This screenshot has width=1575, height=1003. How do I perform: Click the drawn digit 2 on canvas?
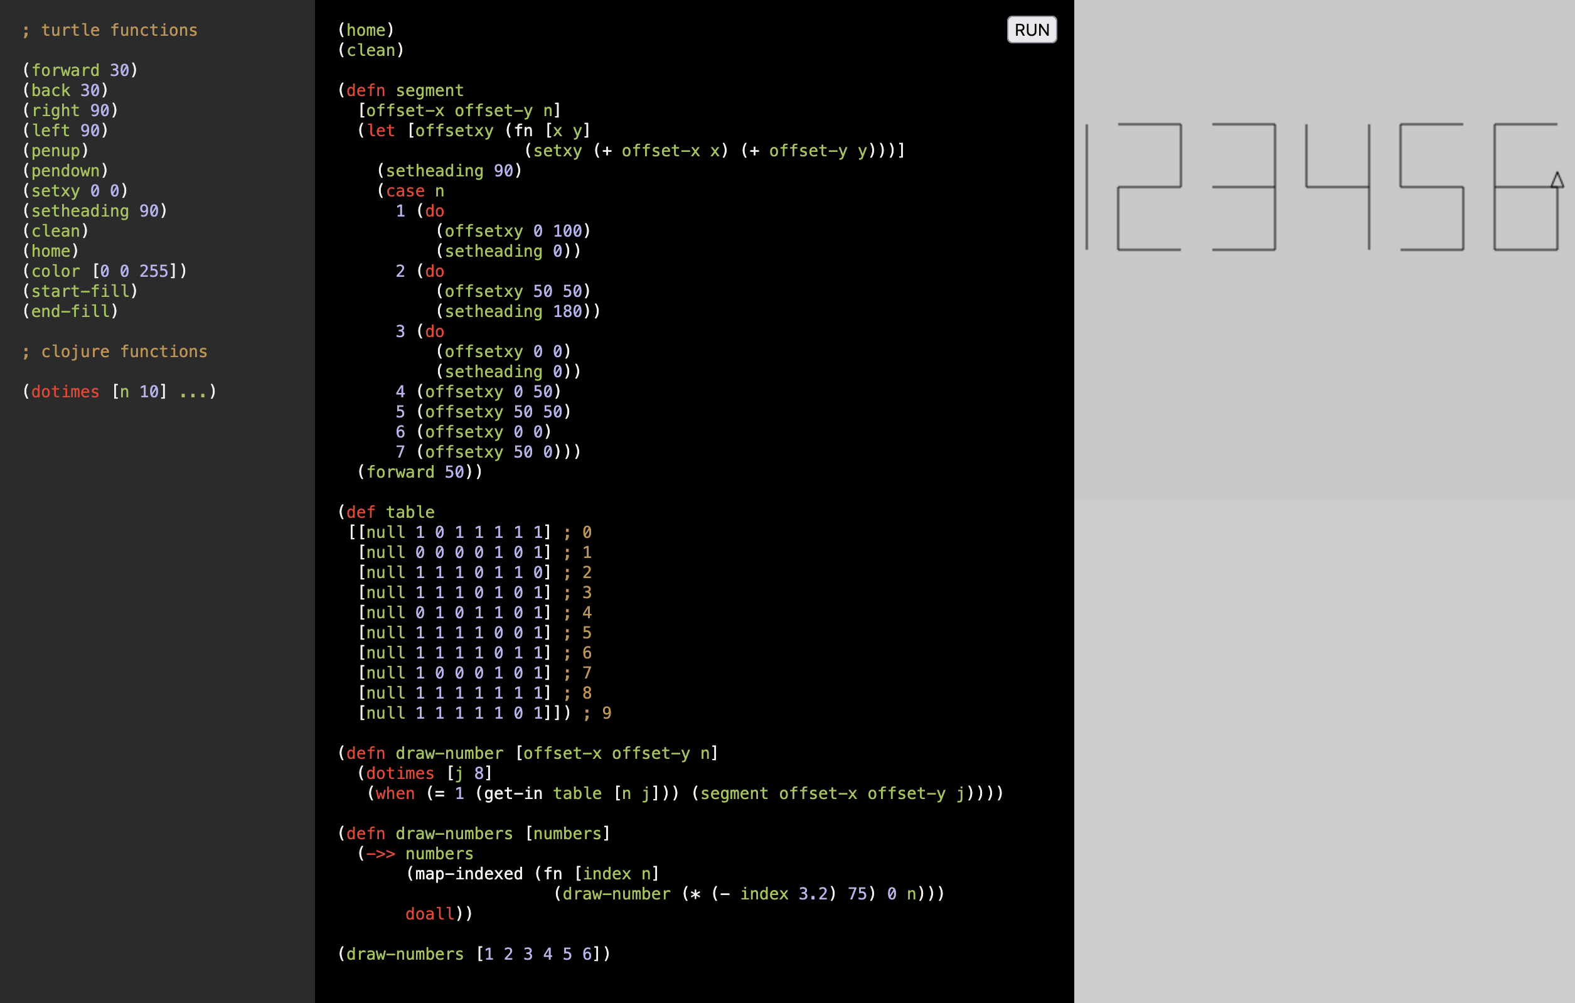click(1149, 187)
